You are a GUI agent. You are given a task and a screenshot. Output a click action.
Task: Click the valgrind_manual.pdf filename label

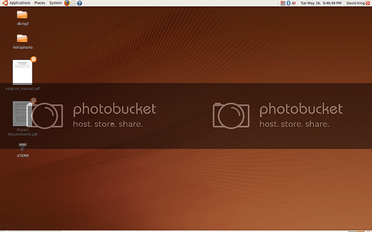(22, 88)
